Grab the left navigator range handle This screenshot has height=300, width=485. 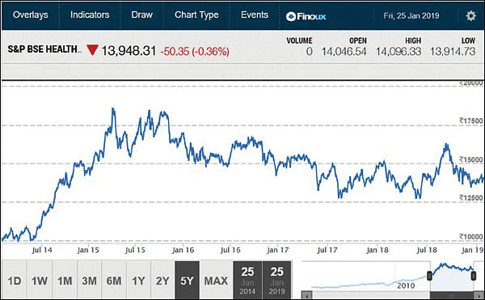pyautogui.click(x=429, y=276)
